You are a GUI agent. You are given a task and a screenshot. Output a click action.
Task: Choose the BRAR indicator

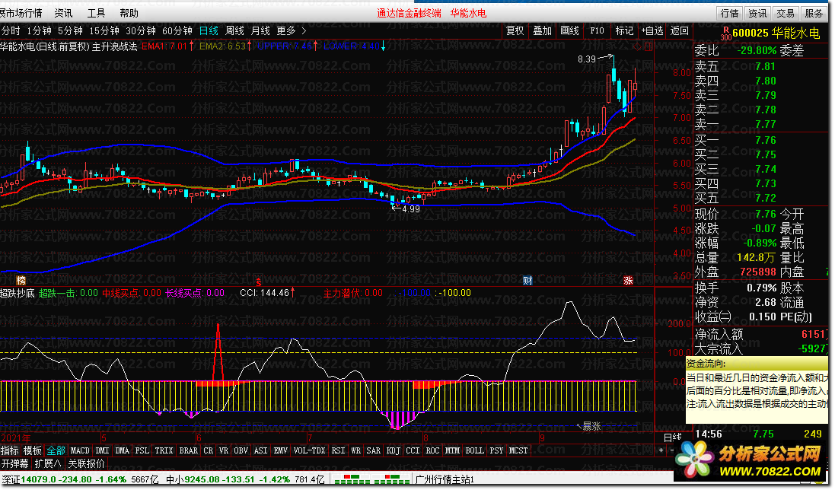(x=189, y=450)
